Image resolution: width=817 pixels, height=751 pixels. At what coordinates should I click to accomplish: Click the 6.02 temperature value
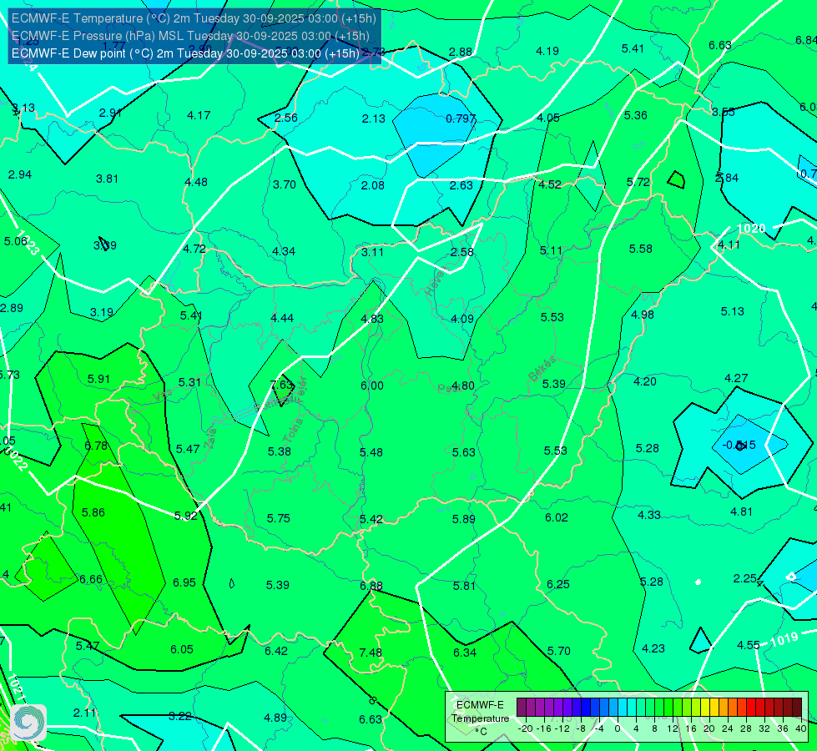[x=557, y=517]
